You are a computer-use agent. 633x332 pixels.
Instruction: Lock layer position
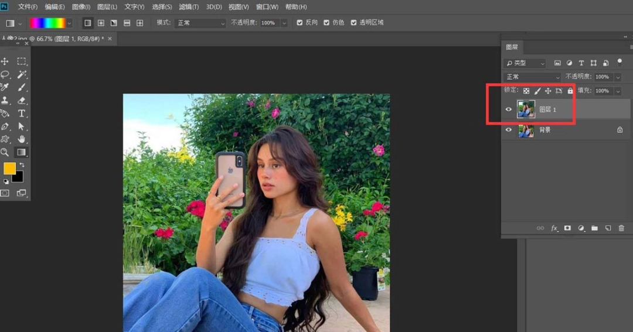[x=548, y=91]
